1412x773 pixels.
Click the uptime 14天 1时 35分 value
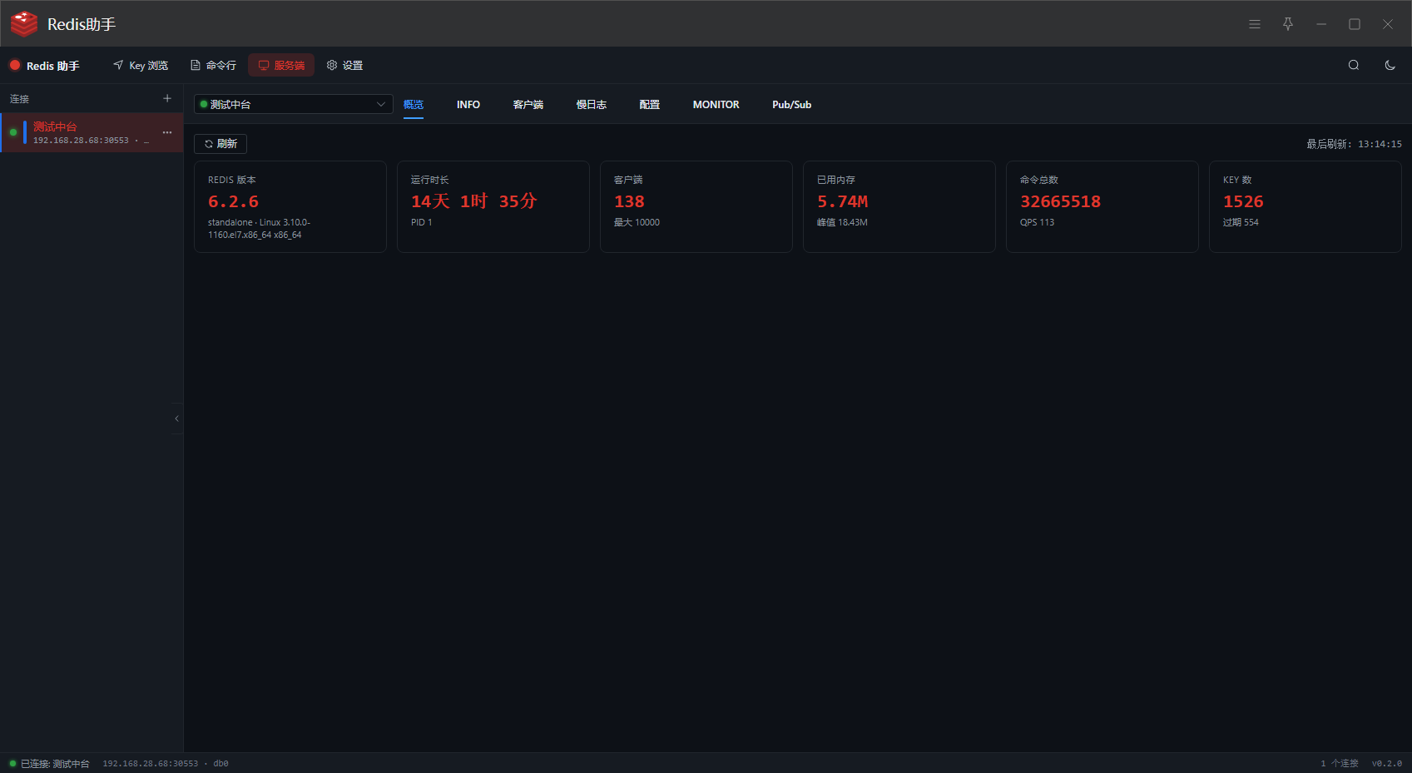[474, 201]
